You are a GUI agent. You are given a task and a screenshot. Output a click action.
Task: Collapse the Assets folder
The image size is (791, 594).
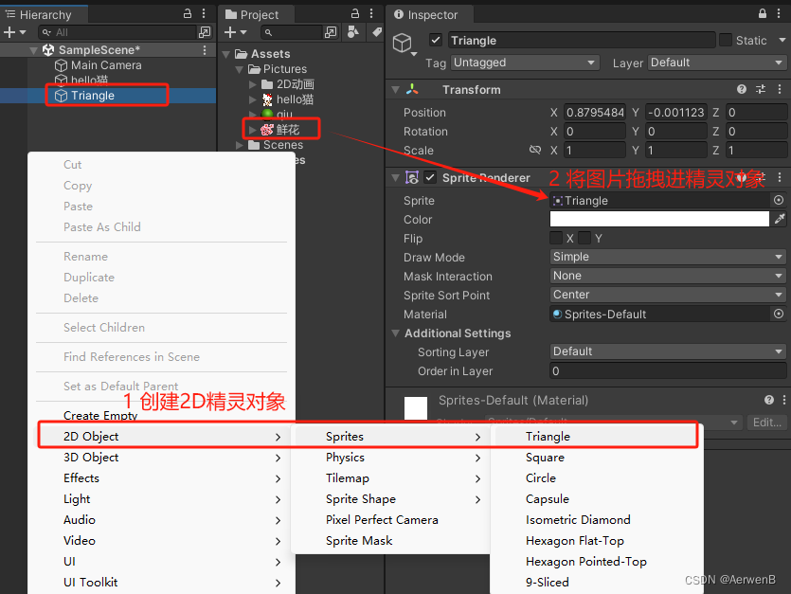coord(226,54)
